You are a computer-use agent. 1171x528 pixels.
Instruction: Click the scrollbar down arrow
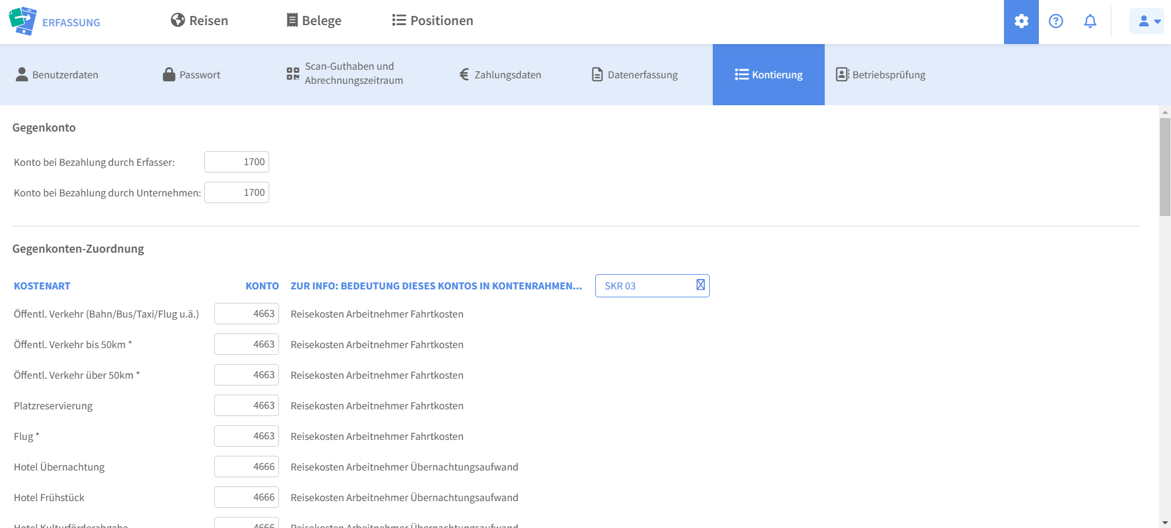coord(1165,523)
